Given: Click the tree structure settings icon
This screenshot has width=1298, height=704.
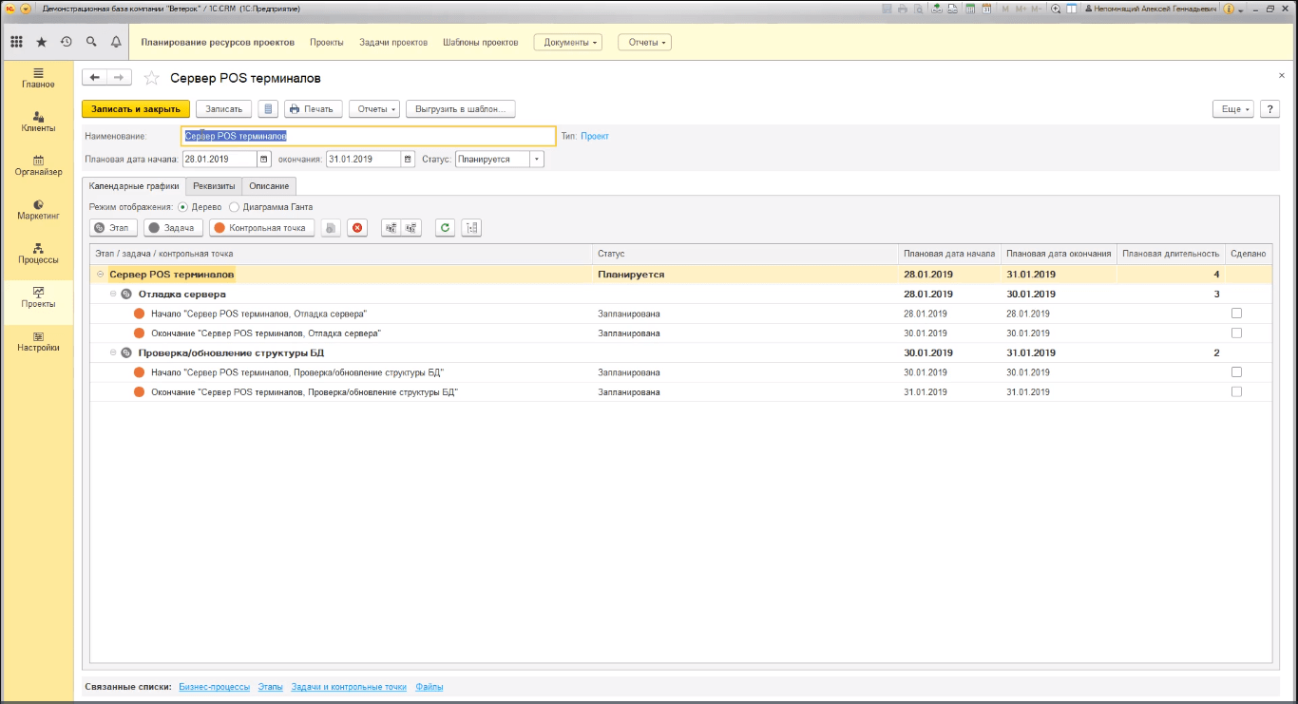Looking at the screenshot, I should [471, 228].
